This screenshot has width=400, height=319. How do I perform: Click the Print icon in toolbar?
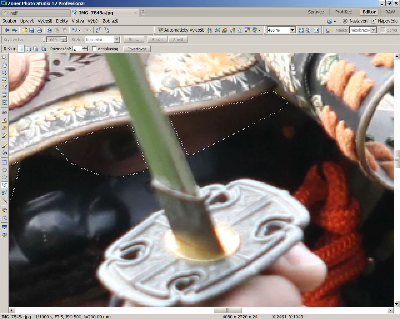[x=39, y=30]
